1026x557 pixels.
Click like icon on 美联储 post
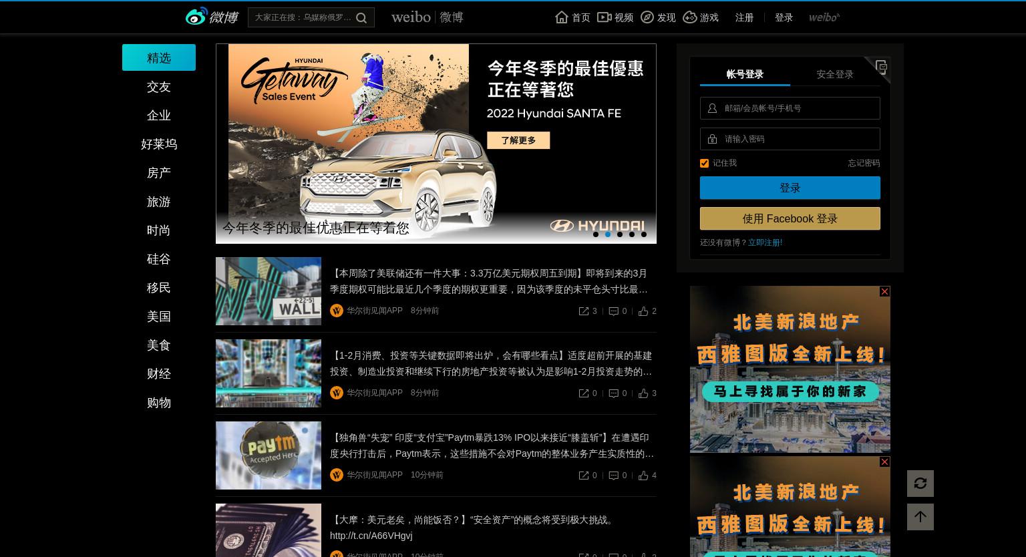click(x=643, y=311)
